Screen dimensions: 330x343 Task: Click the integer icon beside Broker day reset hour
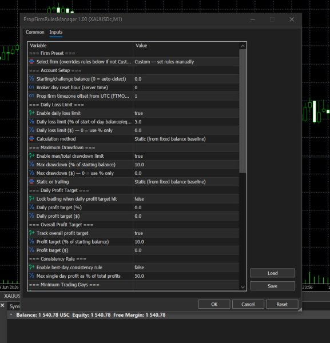(31, 87)
